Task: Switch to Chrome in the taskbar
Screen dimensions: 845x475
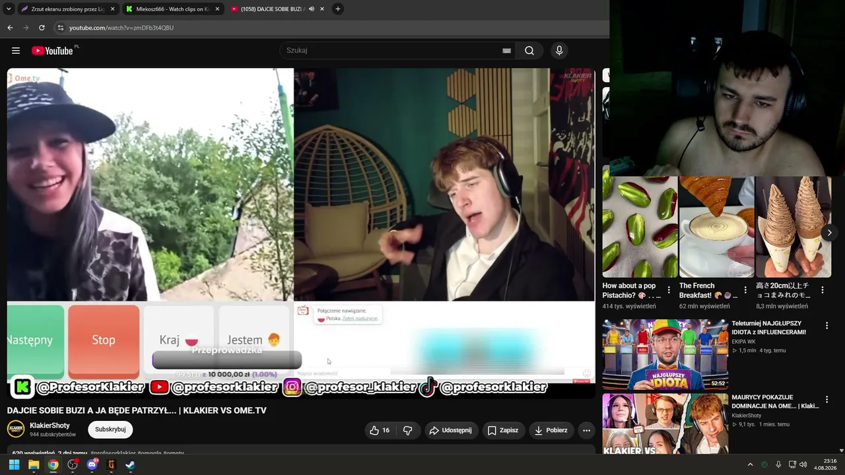Action: click(53, 464)
